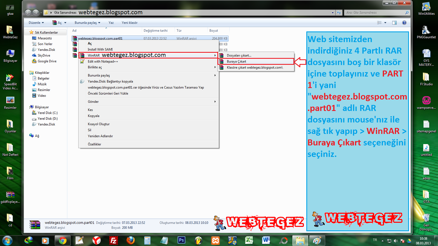
Task: Click the Explorer back arrow button
Action: coord(28,13)
